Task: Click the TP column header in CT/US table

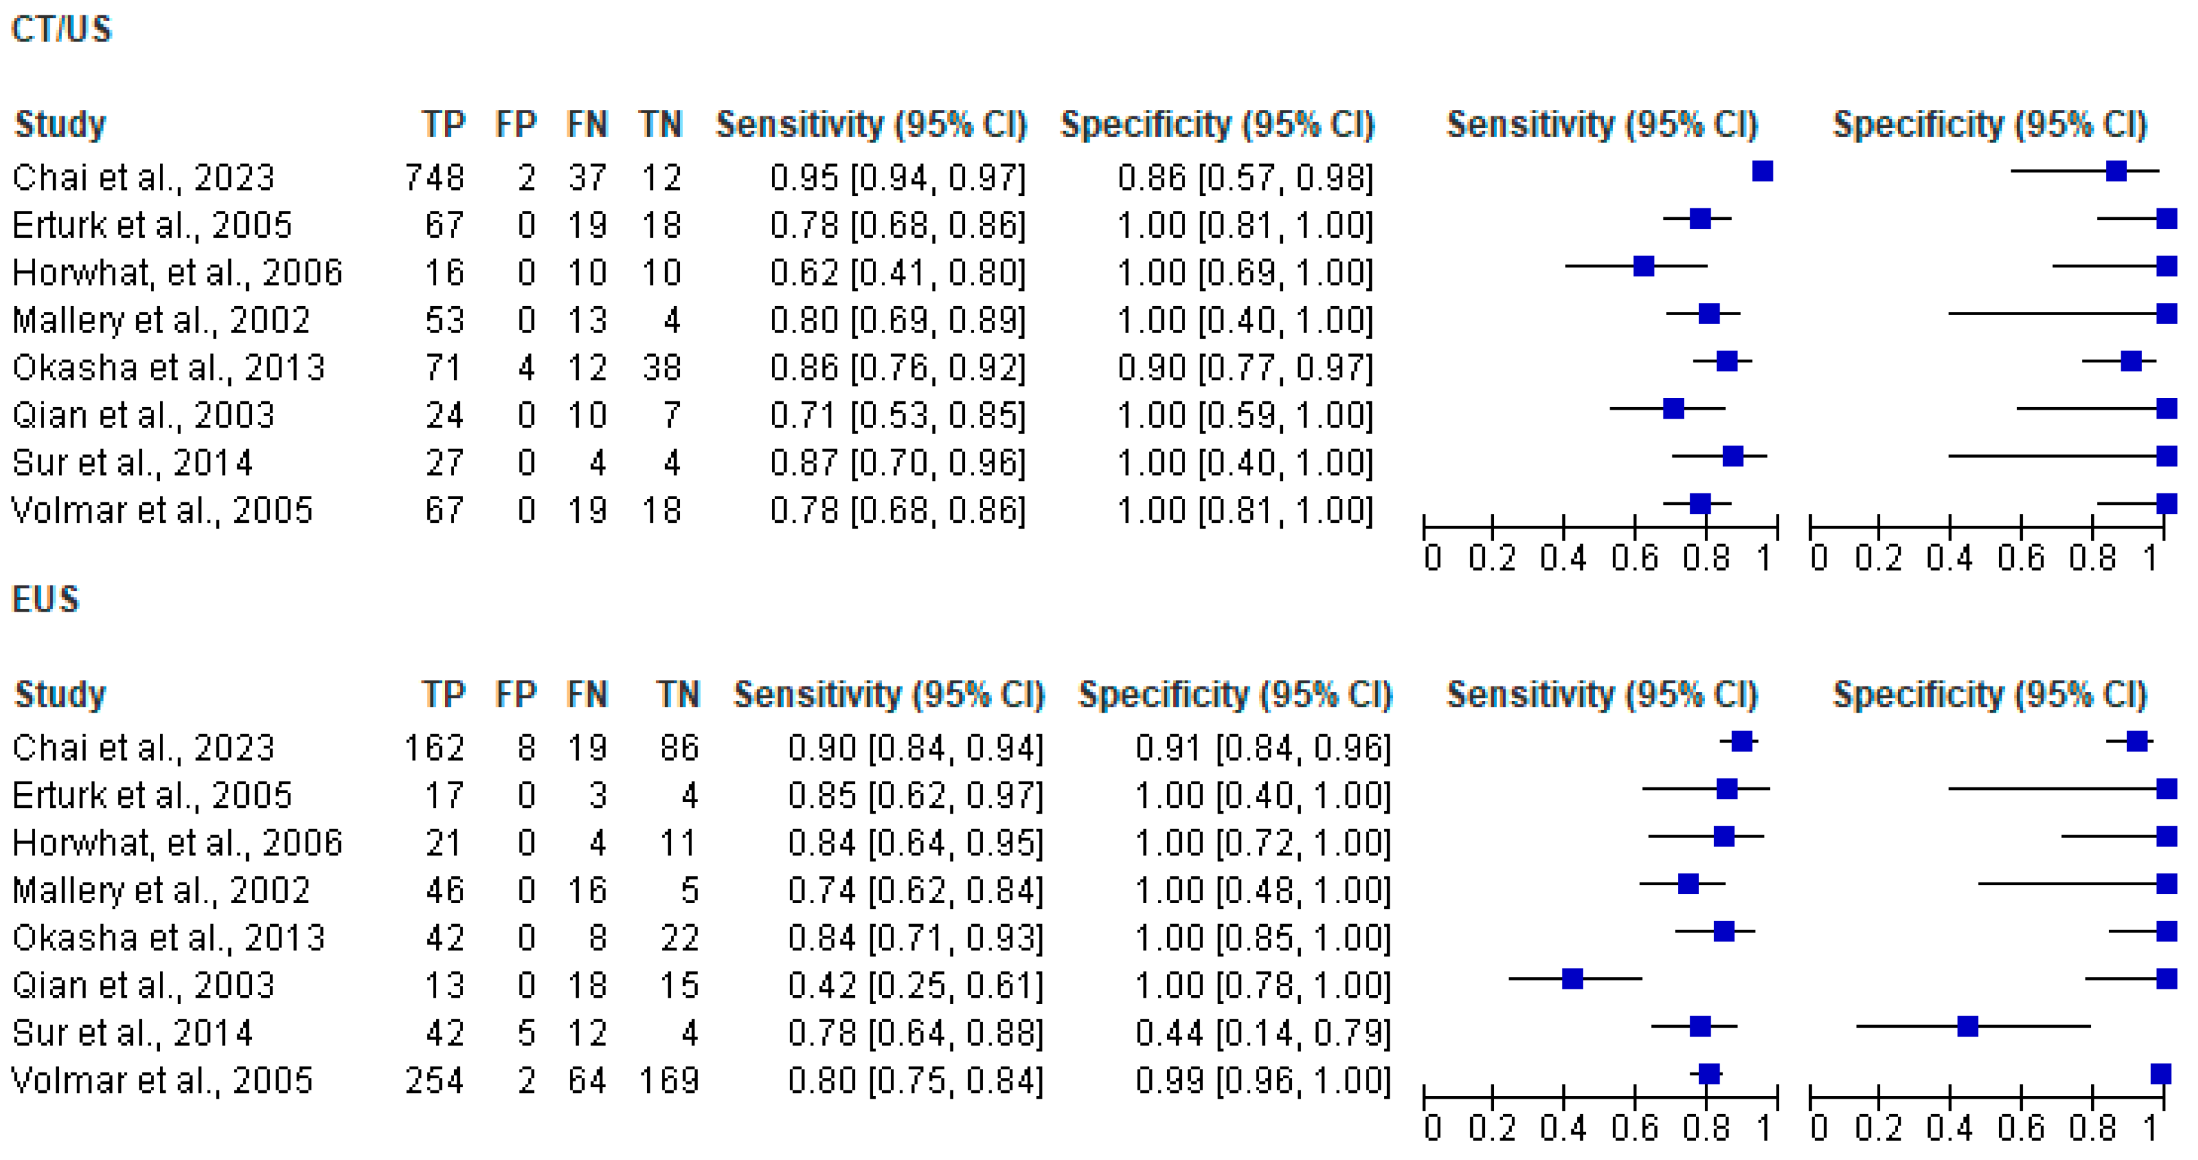Action: tap(444, 125)
